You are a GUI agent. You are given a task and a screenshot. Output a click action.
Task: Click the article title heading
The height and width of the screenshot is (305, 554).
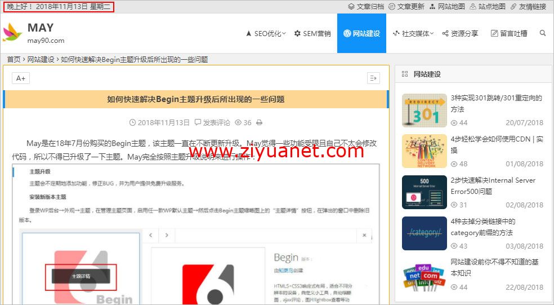(196, 99)
